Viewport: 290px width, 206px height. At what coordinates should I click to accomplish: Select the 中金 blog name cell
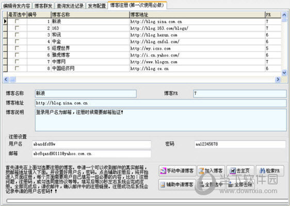tap(90, 41)
